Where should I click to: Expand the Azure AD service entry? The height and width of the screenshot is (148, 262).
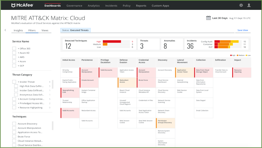18,53
